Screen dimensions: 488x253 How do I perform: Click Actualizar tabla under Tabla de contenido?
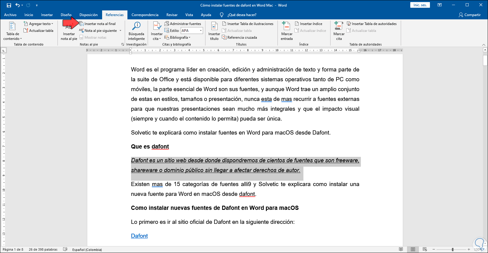38,31
